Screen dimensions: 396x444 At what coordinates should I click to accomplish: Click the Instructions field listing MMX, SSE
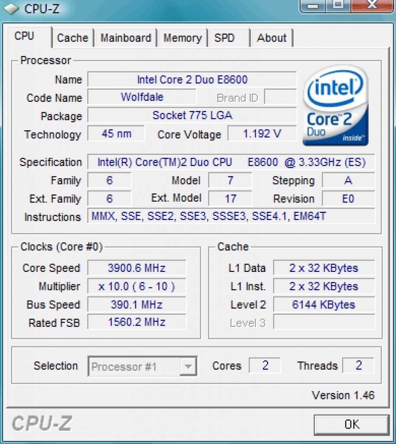tap(231, 216)
